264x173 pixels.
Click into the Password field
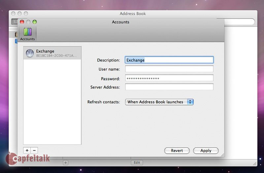point(169,78)
